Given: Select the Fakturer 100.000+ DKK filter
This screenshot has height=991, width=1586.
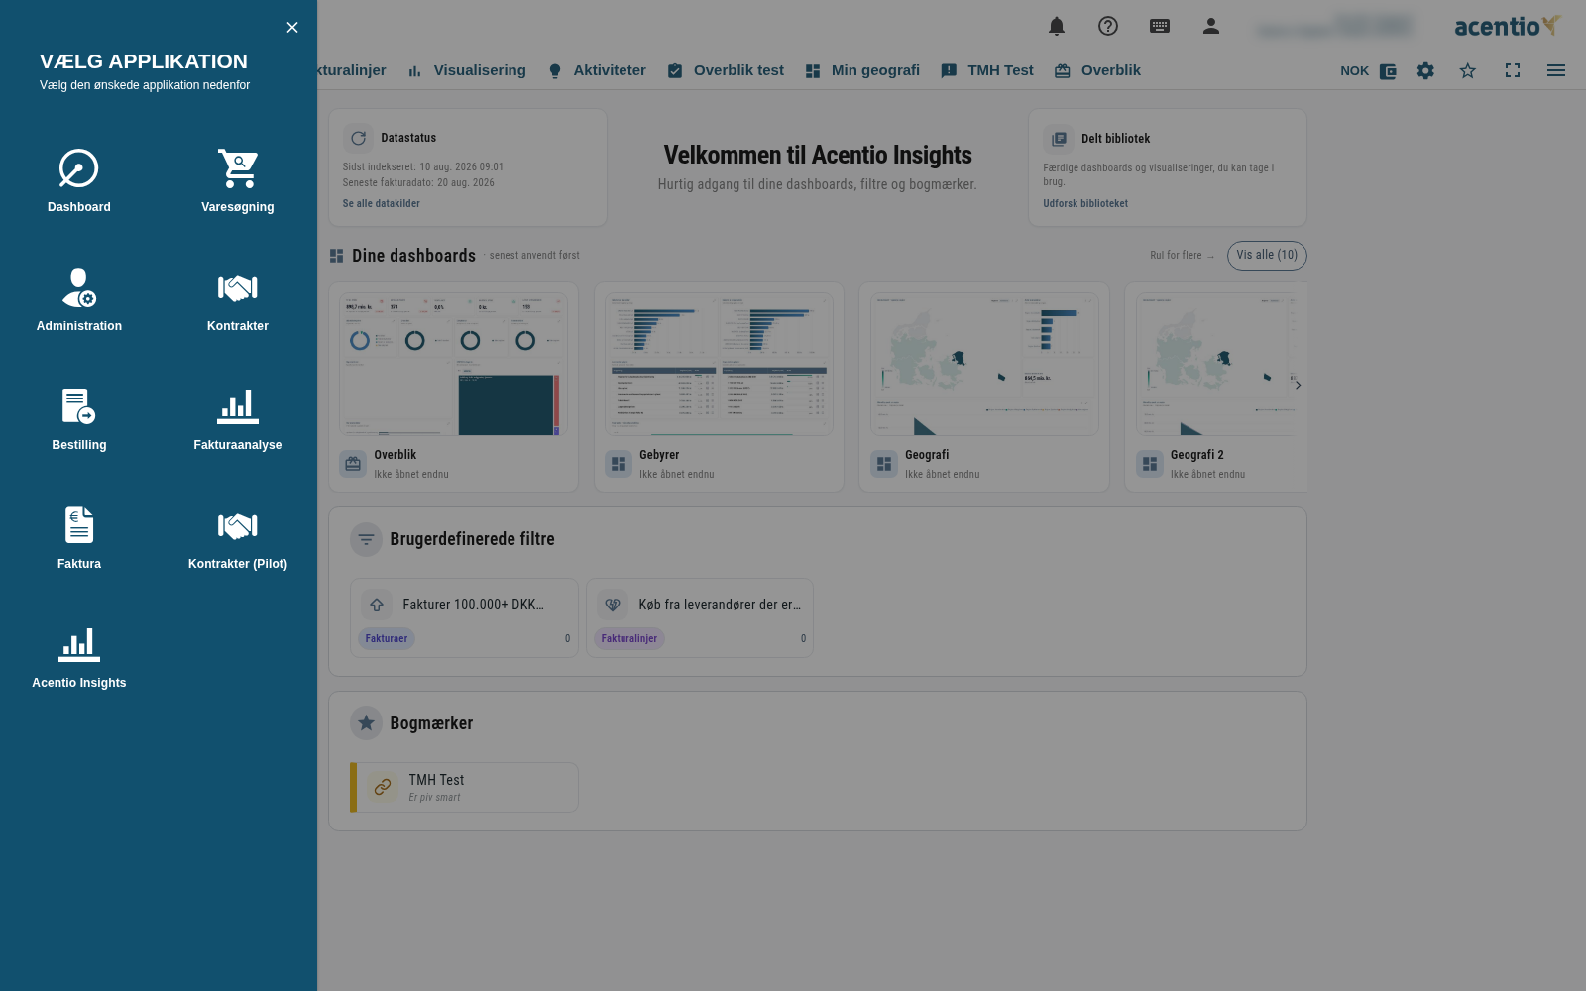Looking at the screenshot, I should point(464,617).
